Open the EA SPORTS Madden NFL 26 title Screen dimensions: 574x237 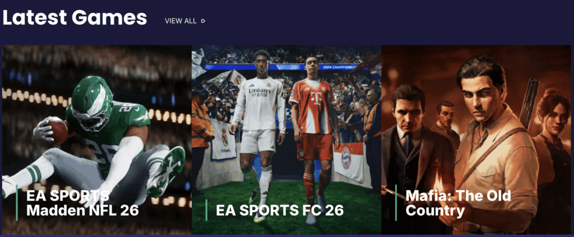click(82, 203)
